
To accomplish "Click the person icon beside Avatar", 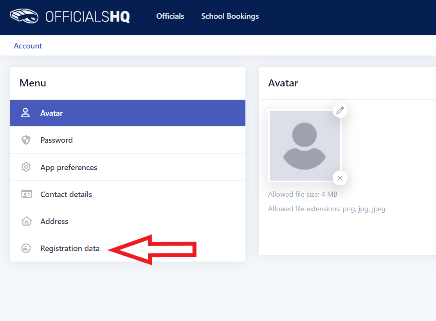I will 25,113.
